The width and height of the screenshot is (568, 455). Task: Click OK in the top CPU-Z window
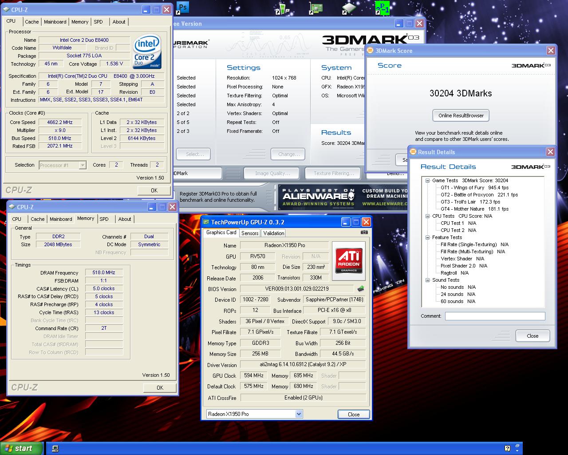pos(154,190)
